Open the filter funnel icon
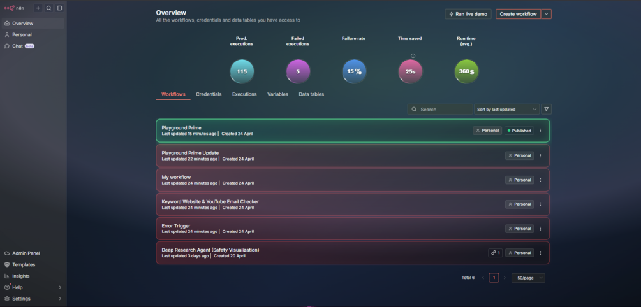Image resolution: width=641 pixels, height=307 pixels. point(546,109)
